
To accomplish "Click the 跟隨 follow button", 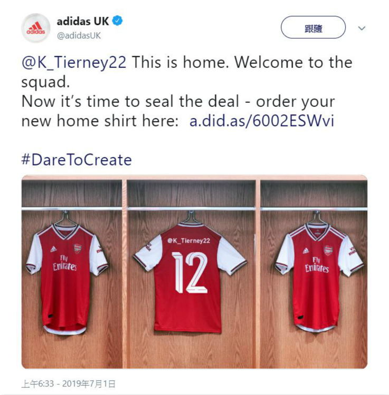I will tap(313, 27).
